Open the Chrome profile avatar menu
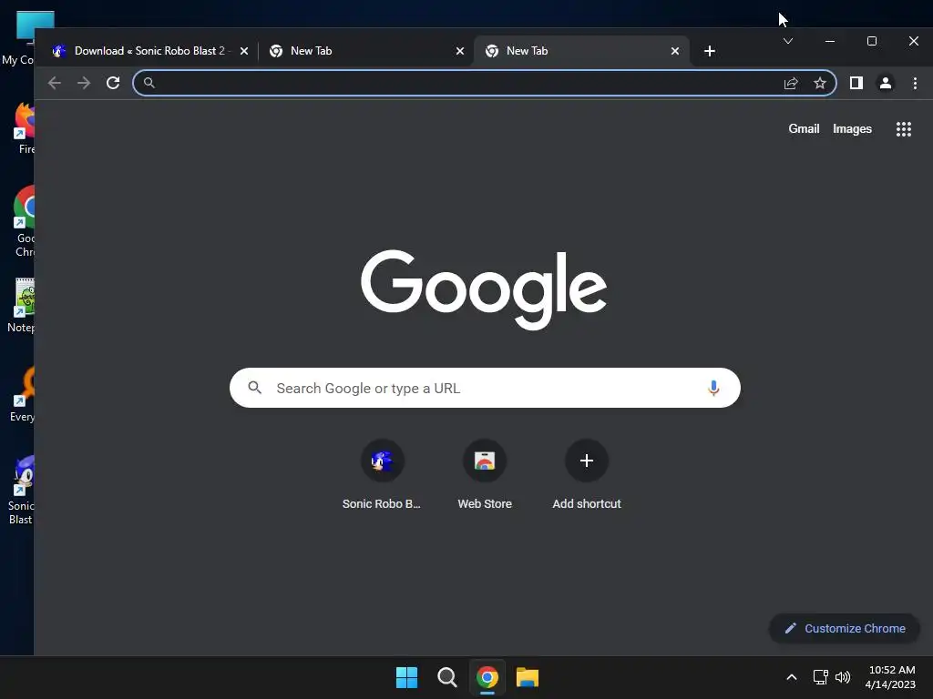933x699 pixels. tap(886, 83)
